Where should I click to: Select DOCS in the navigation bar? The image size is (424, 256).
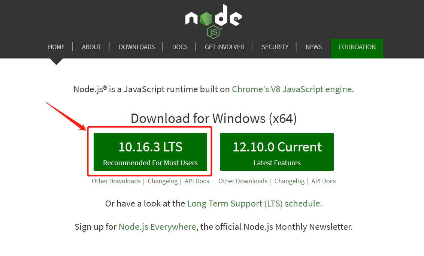pos(180,47)
